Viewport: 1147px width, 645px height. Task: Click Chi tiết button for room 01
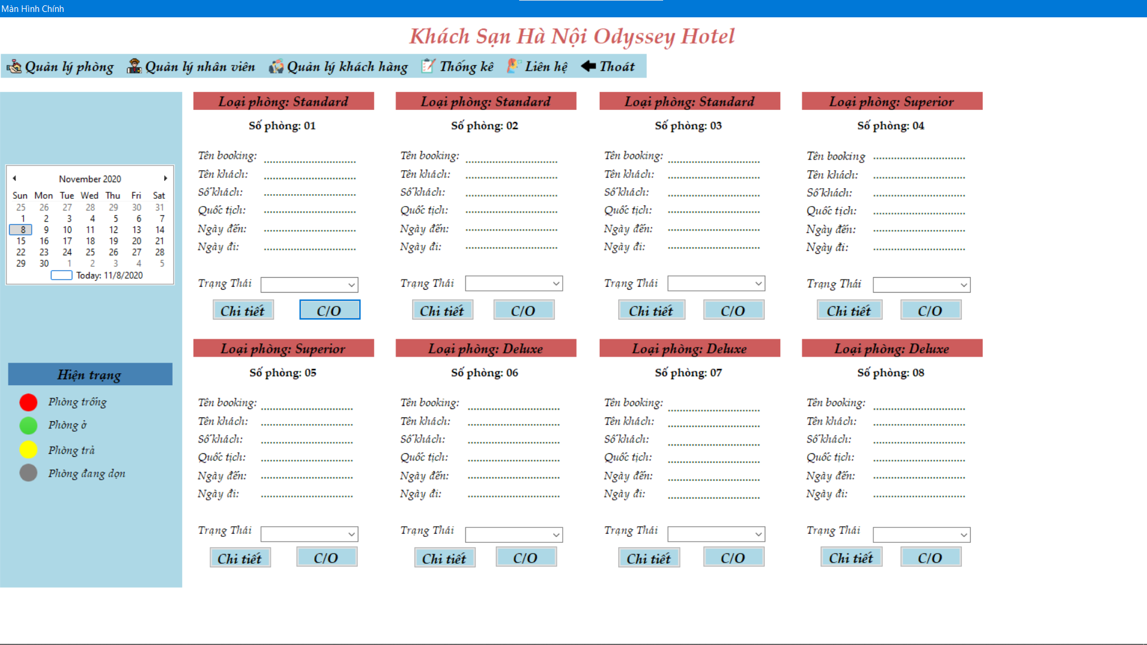[243, 311]
